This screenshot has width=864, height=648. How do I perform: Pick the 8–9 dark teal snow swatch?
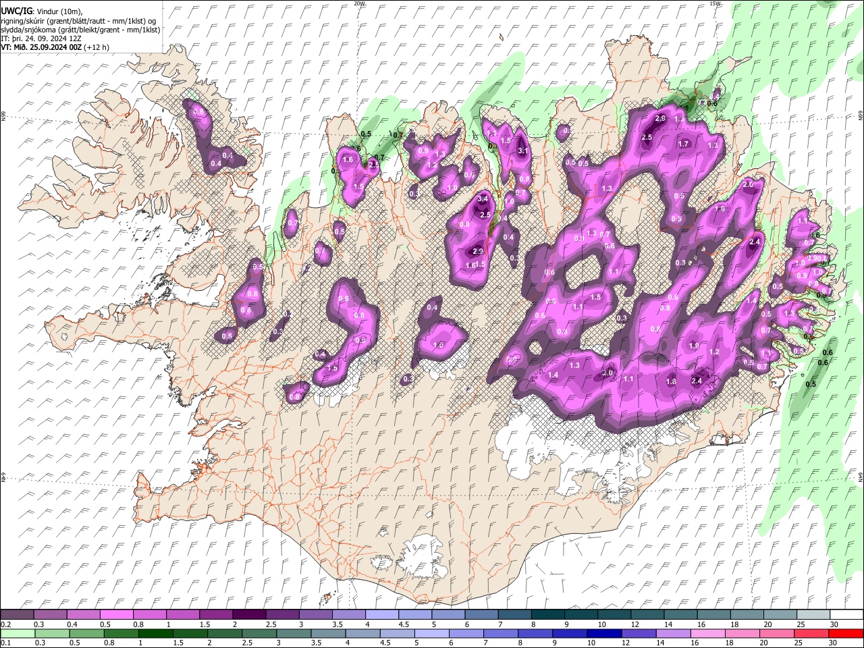(x=547, y=615)
